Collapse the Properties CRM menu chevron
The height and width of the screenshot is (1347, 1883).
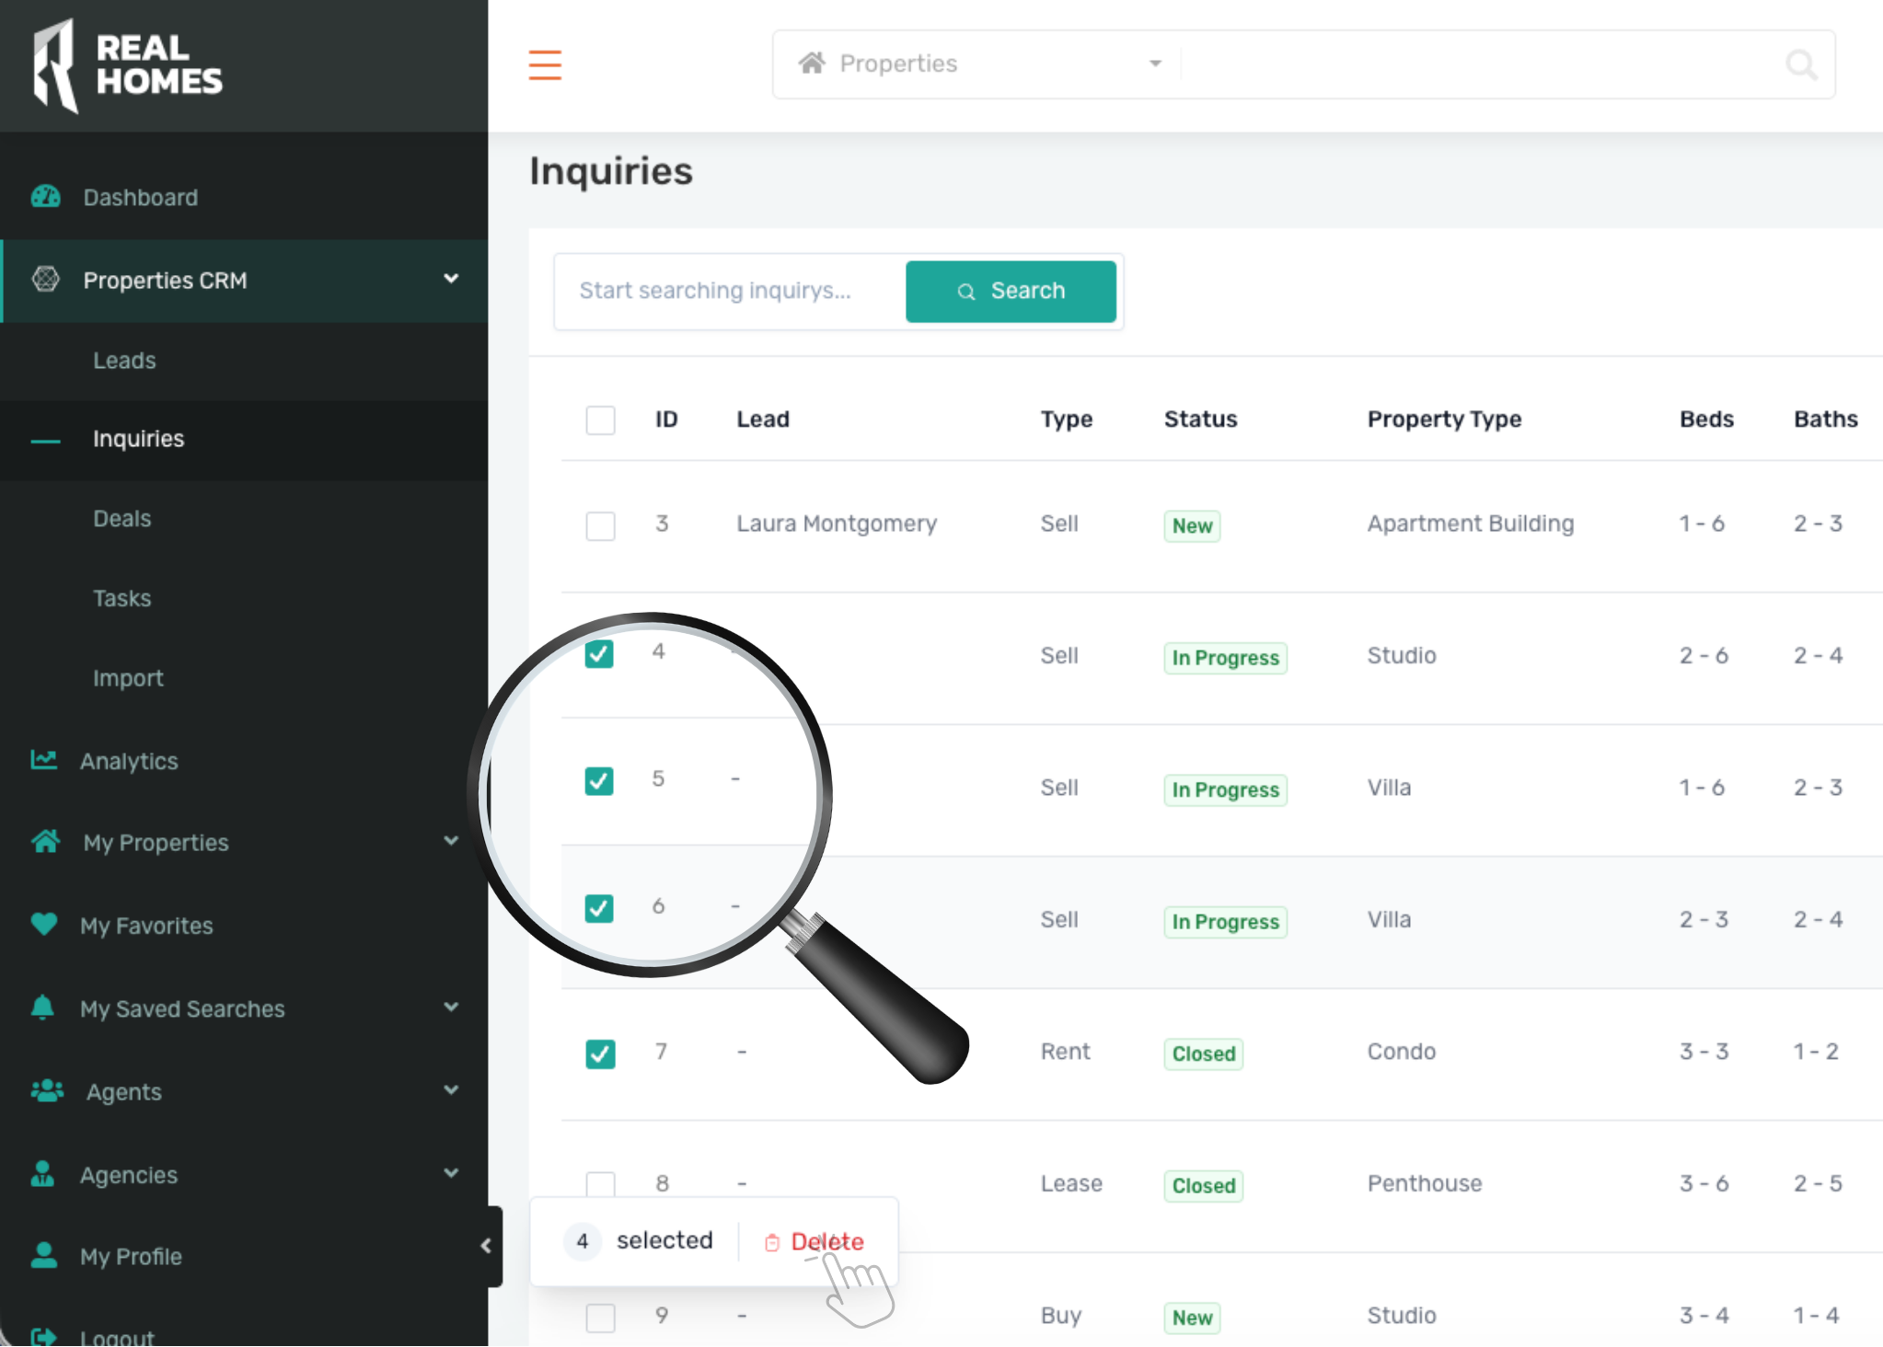[451, 279]
